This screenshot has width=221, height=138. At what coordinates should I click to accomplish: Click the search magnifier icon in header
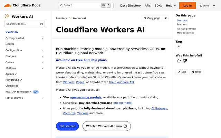click(x=61, y=6)
